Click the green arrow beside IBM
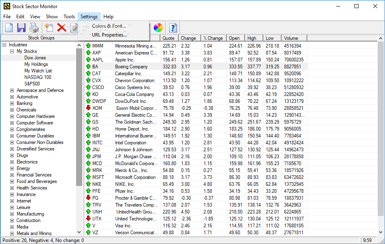The width and height of the screenshot is (385, 244). (88, 135)
